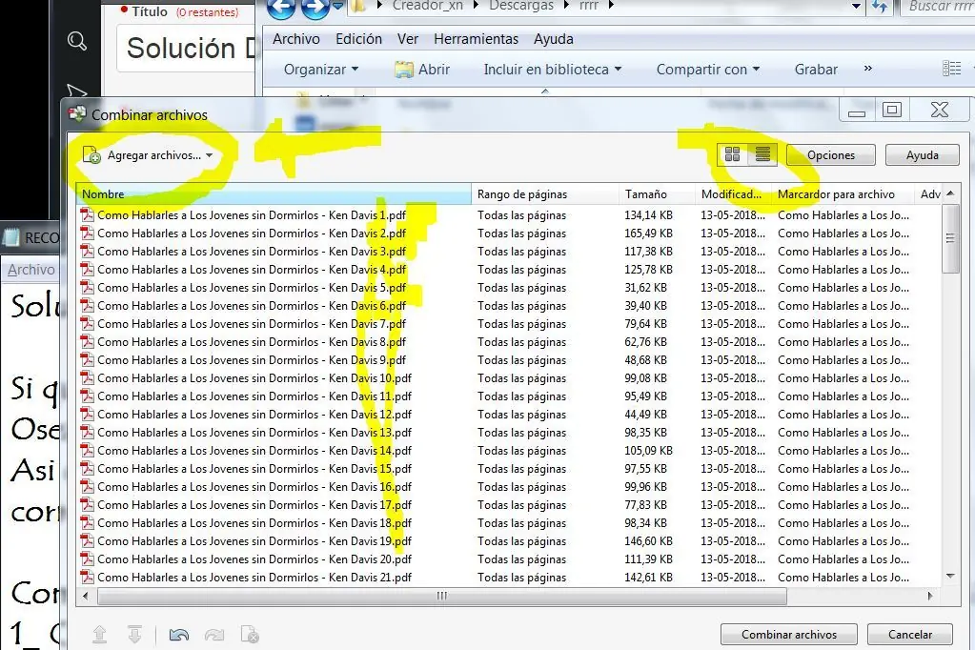Sort files by the Tamaño column
975x650 pixels.
[x=657, y=194]
